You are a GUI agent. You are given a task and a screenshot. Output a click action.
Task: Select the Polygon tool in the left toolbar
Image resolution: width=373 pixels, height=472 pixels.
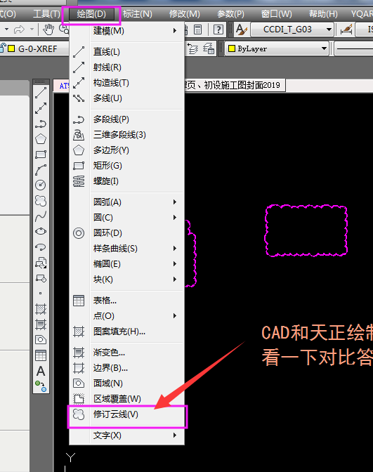click(41, 139)
